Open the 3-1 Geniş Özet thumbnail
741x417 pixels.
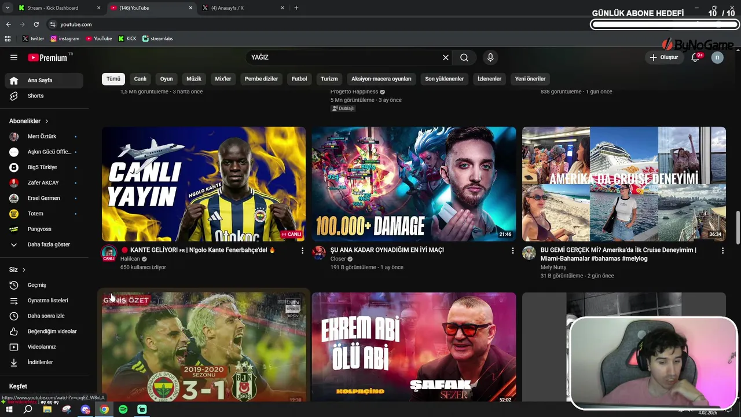204,348
